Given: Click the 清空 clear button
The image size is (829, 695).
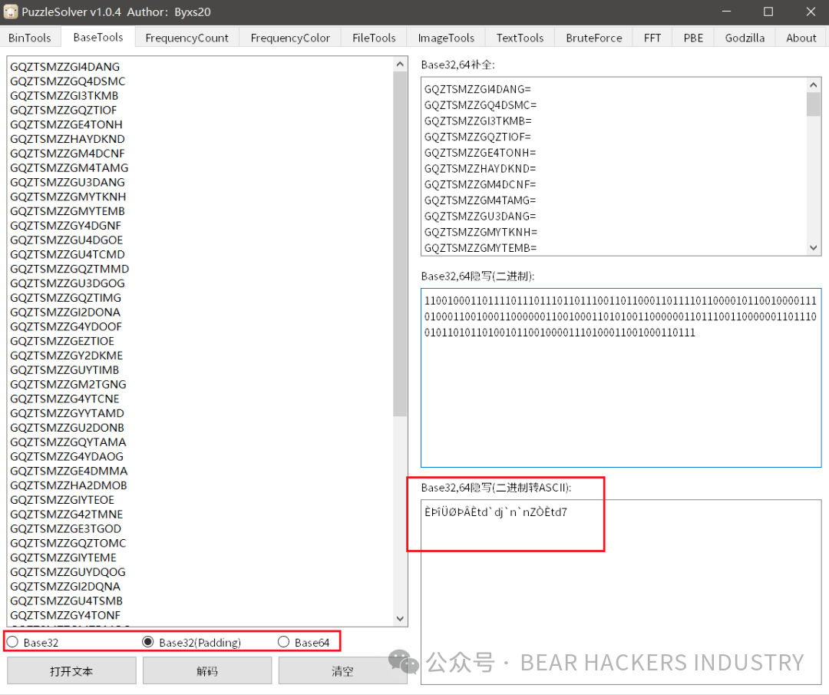Looking at the screenshot, I should (x=342, y=670).
